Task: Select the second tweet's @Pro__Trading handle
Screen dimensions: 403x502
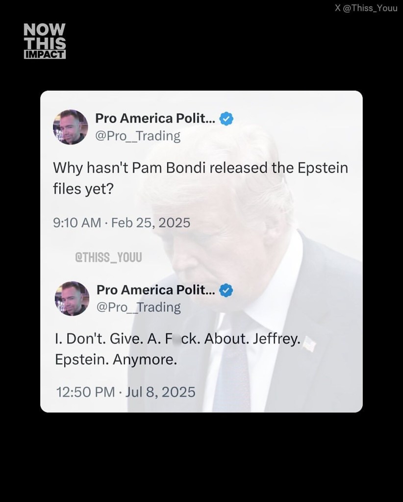Action: (138, 307)
